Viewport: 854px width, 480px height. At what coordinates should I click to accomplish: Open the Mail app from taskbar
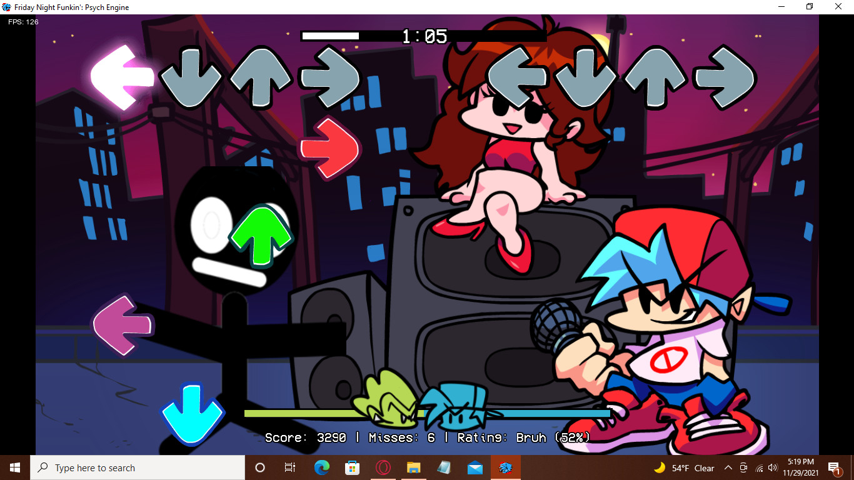tap(475, 467)
